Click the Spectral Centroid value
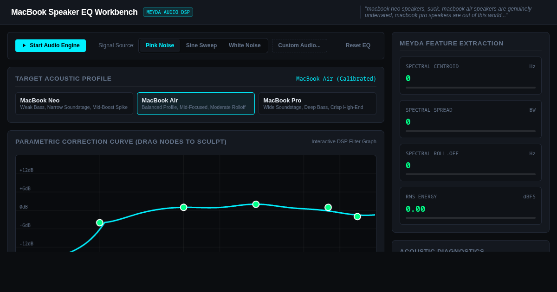Image resolution: width=557 pixels, height=292 pixels. point(408,78)
